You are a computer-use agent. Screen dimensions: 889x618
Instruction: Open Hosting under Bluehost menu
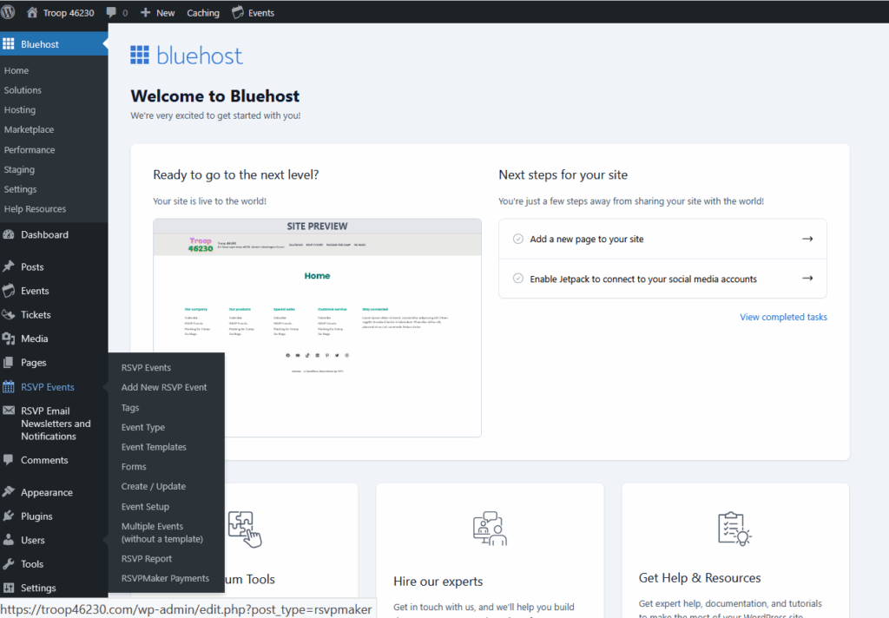pyautogui.click(x=20, y=110)
